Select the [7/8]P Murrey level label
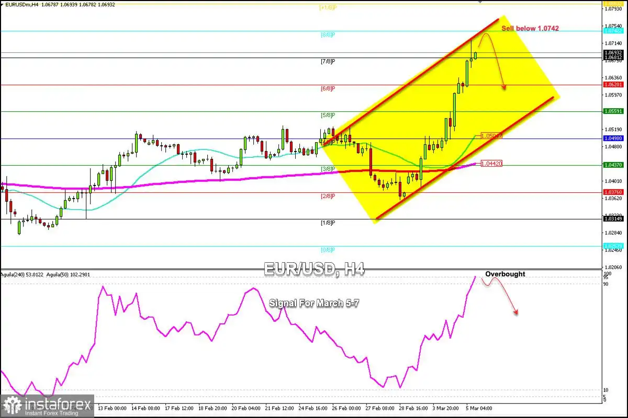 (328, 62)
